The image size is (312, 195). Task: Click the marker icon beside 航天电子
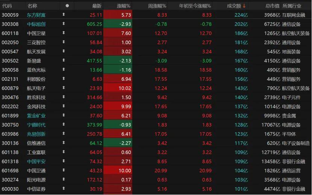64,88
